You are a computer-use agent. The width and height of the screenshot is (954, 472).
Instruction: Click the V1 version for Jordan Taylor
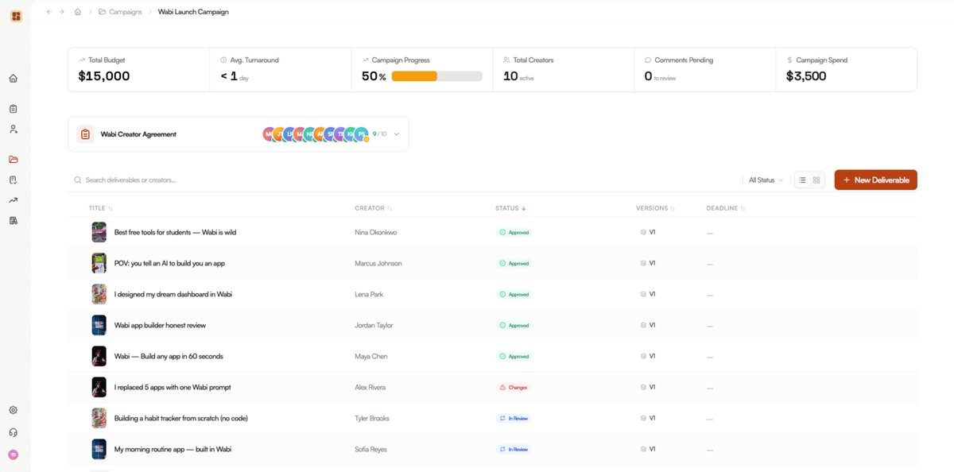(x=648, y=326)
